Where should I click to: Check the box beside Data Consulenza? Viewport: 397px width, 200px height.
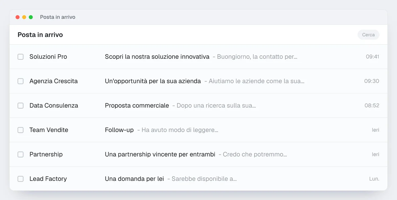tap(21, 106)
